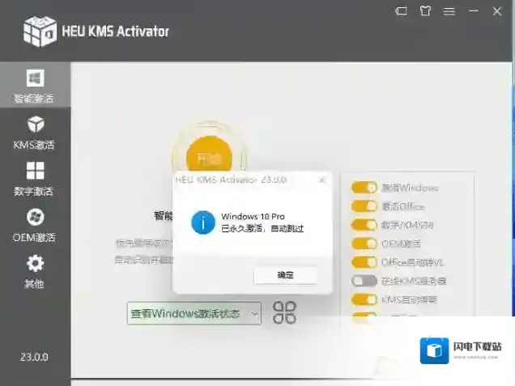
Task: Open the 数字激活 digital activation section
Action: click(35, 179)
